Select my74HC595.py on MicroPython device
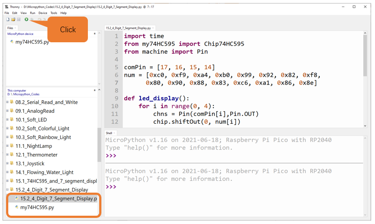375x224 pixels. coord(32,42)
